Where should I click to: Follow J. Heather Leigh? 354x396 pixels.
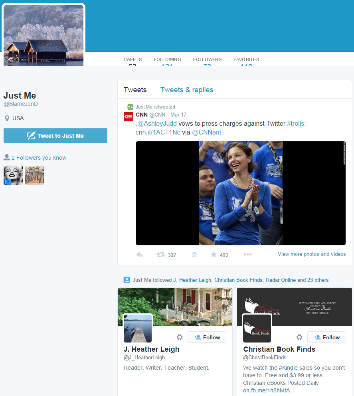207,337
